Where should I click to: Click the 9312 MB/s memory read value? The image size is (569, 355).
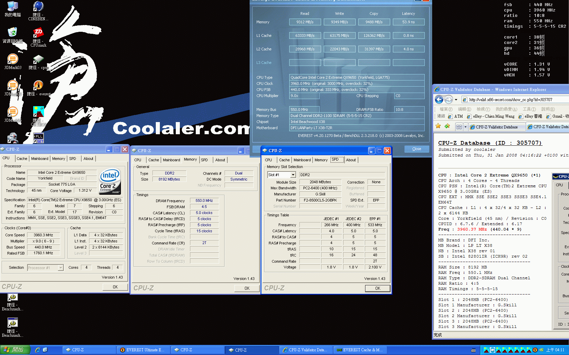tap(305, 22)
